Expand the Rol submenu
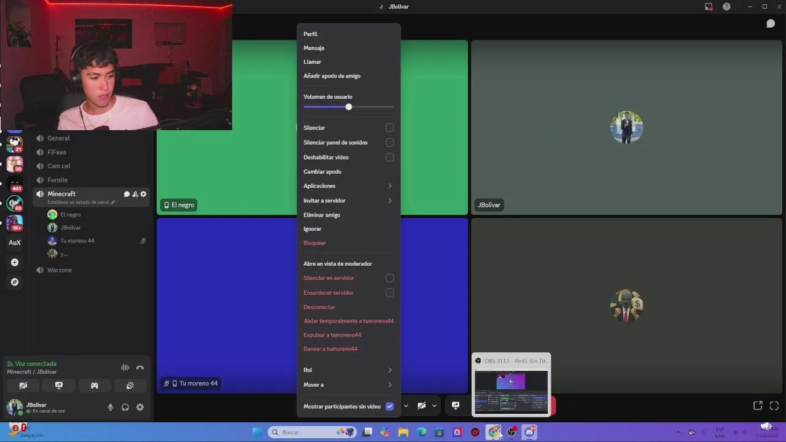 [348, 370]
